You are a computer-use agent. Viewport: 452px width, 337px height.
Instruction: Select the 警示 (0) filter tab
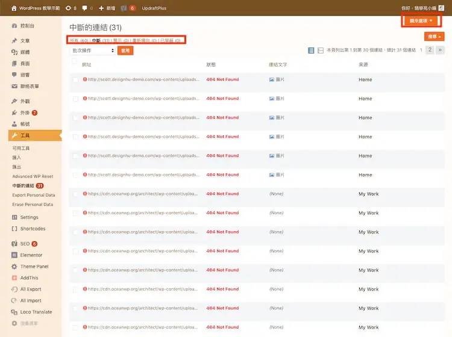pos(121,40)
